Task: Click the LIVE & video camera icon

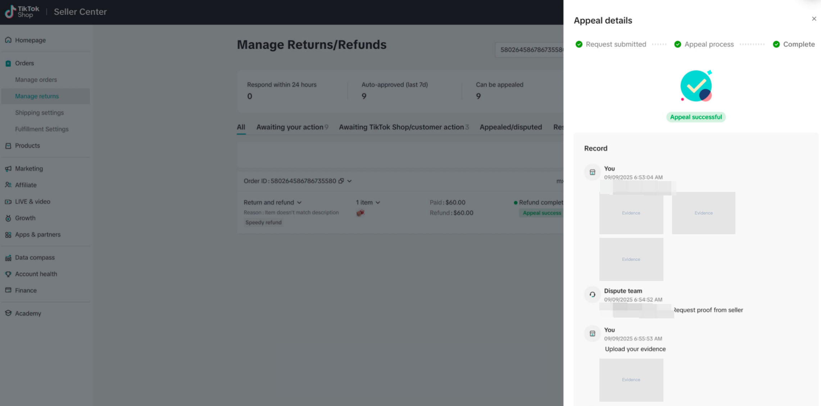Action: pos(8,202)
